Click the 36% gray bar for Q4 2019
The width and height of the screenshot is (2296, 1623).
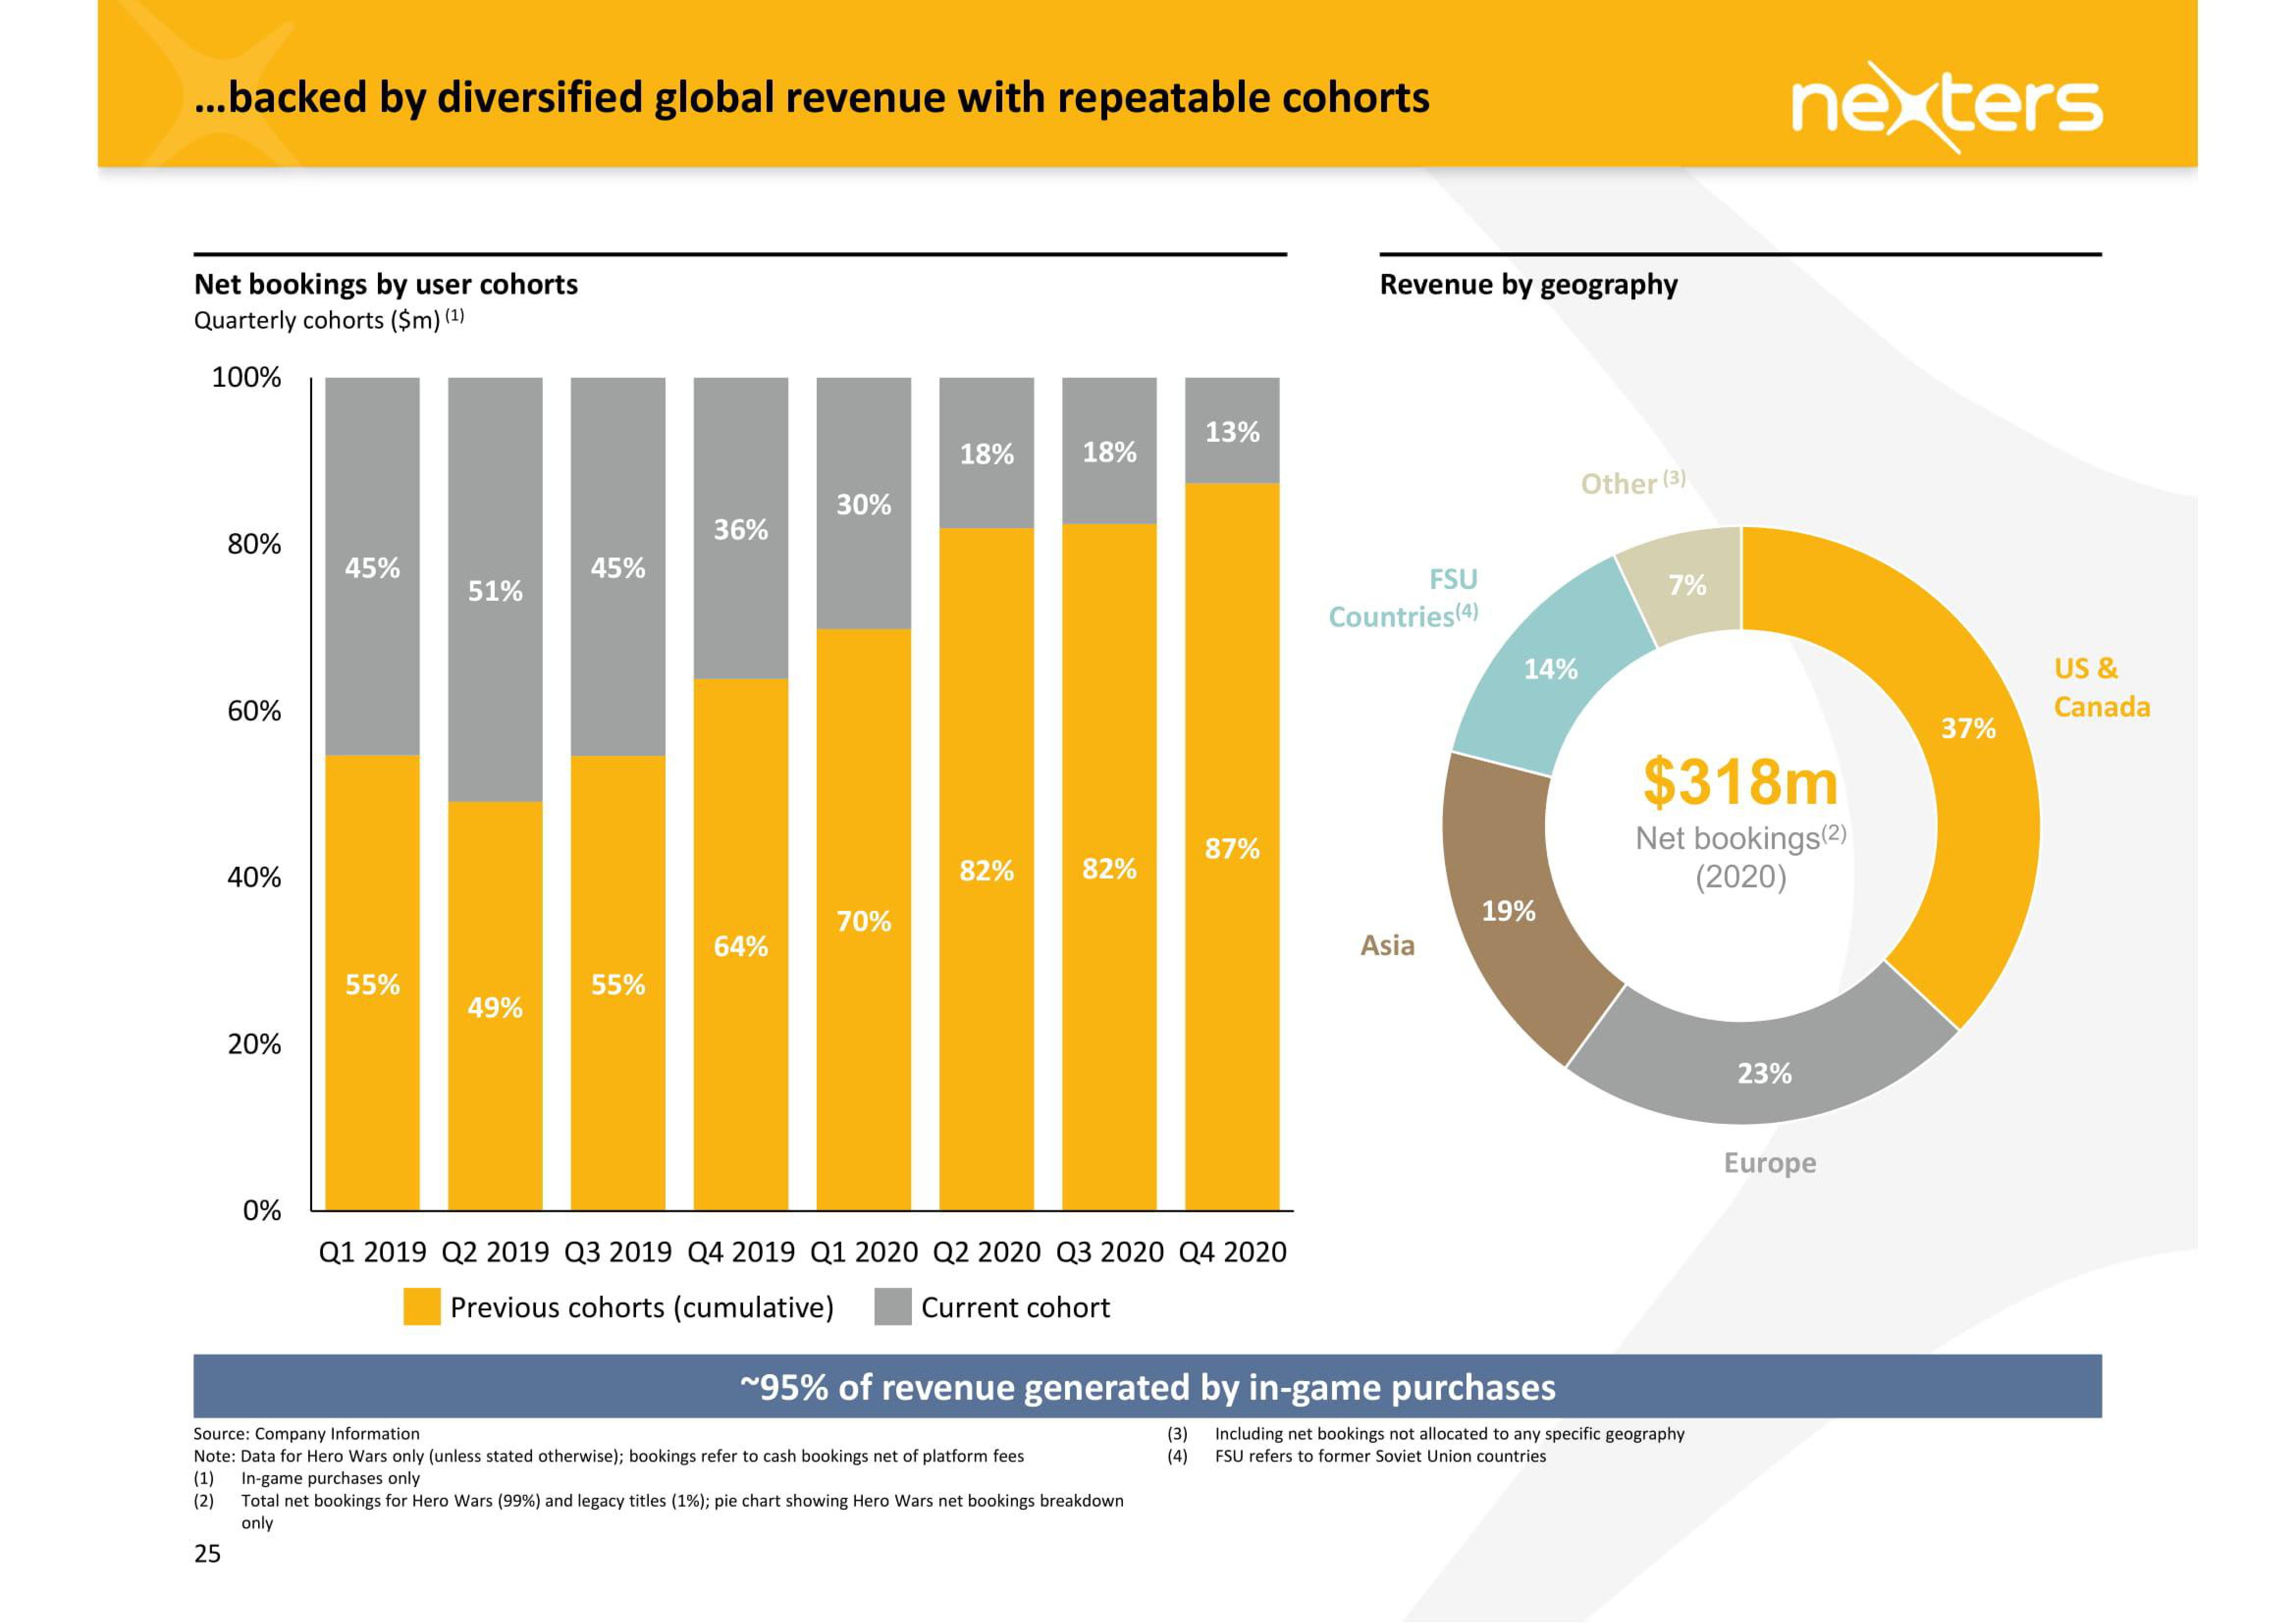click(x=741, y=529)
